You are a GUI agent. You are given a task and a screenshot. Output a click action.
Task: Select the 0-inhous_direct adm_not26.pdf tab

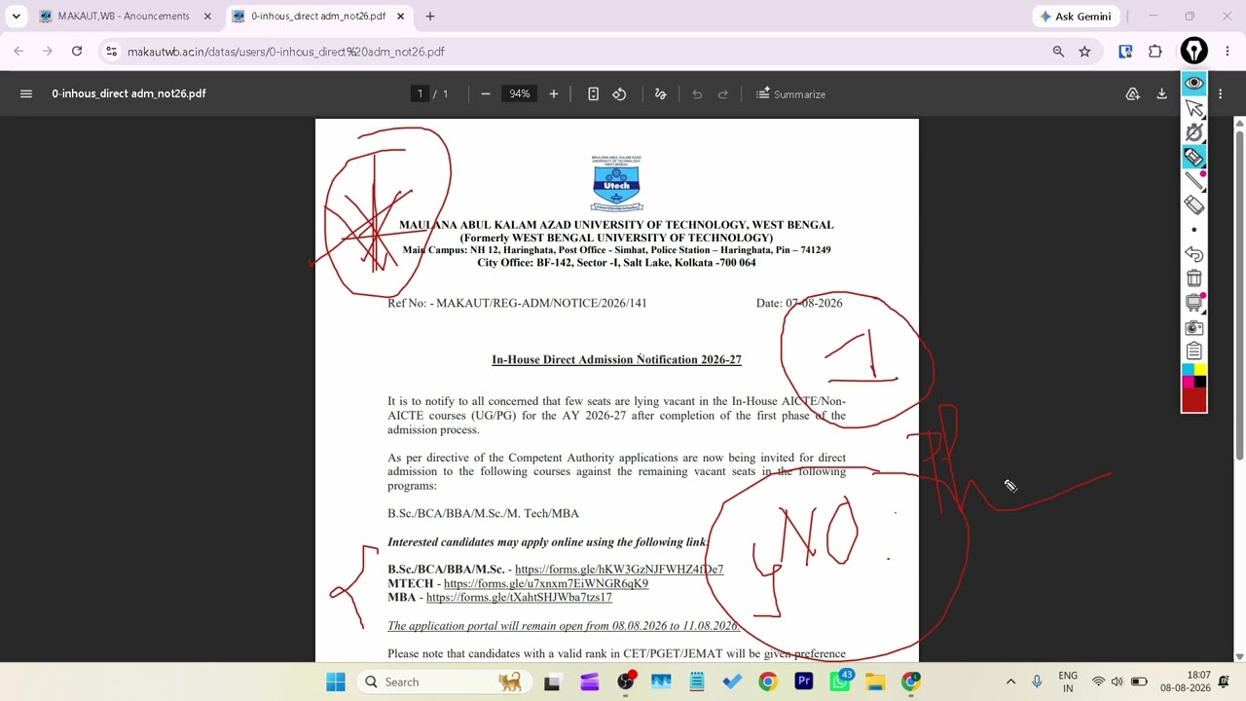(318, 17)
